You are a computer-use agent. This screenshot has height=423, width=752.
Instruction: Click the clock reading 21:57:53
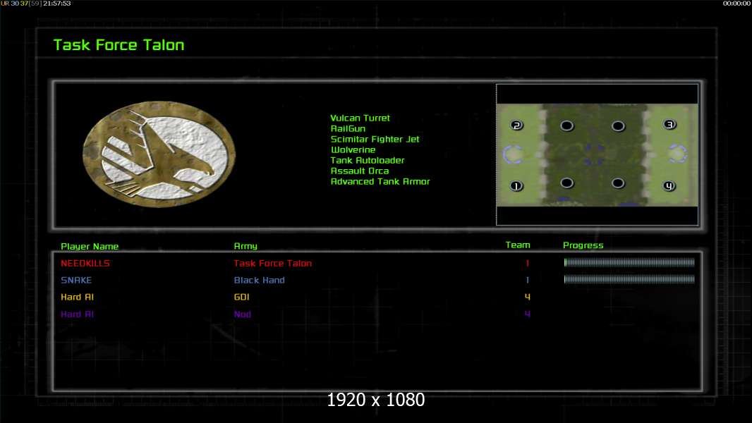57,4
